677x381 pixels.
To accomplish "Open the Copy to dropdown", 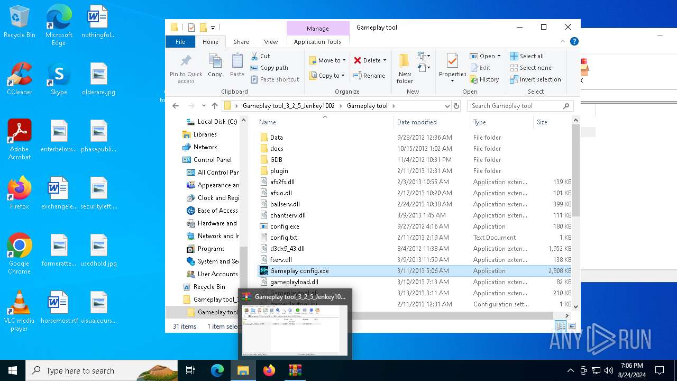I will pos(327,76).
